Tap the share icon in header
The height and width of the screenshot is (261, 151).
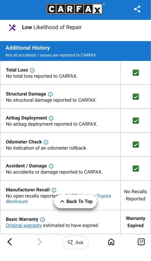[137, 9]
